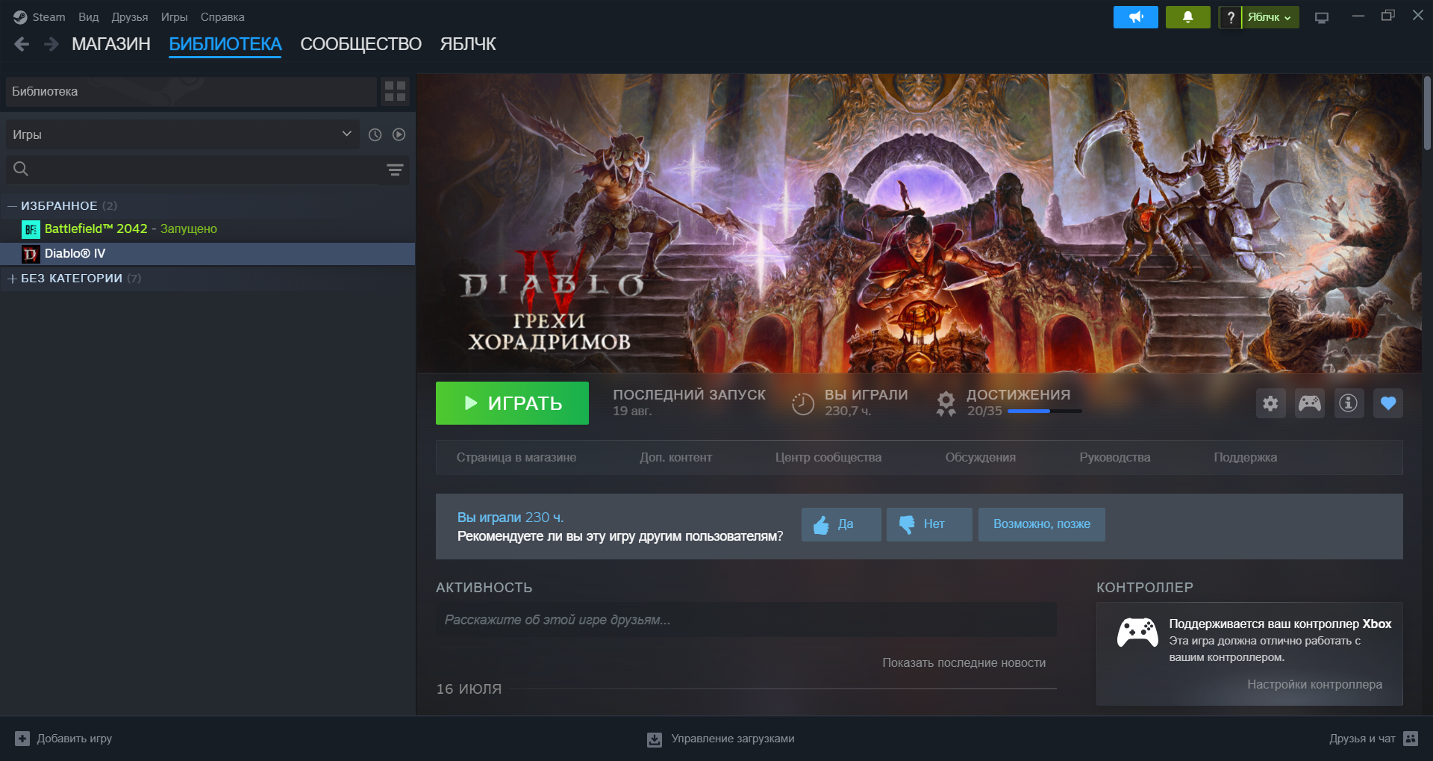Expand the БЕЗ КАТЕГОРИИ category

[x=12, y=279]
